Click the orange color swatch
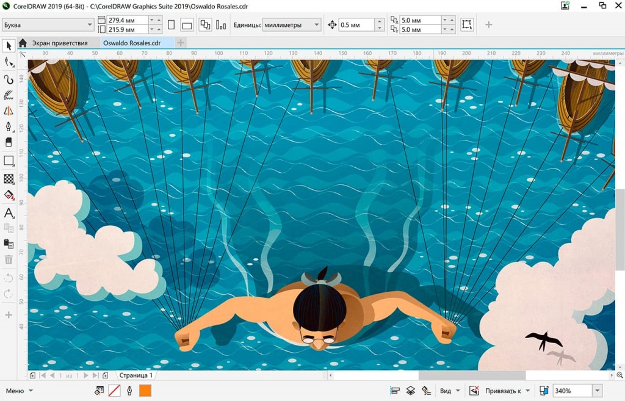This screenshot has height=401, width=625. [x=145, y=391]
